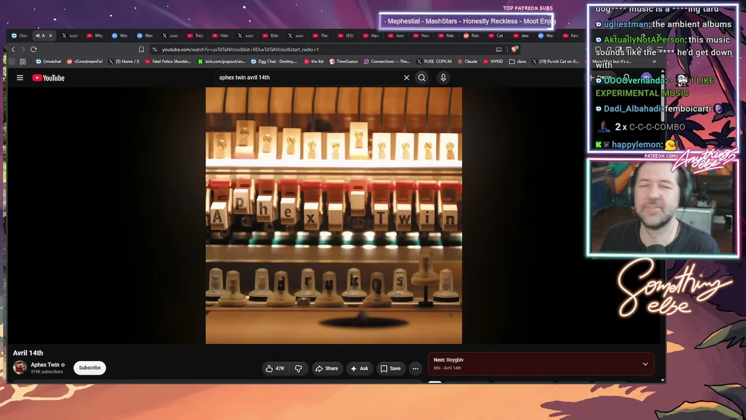This screenshot has width=746, height=420.
Task: Open the r/LivestreamFail bookmark
Action: [x=85, y=61]
